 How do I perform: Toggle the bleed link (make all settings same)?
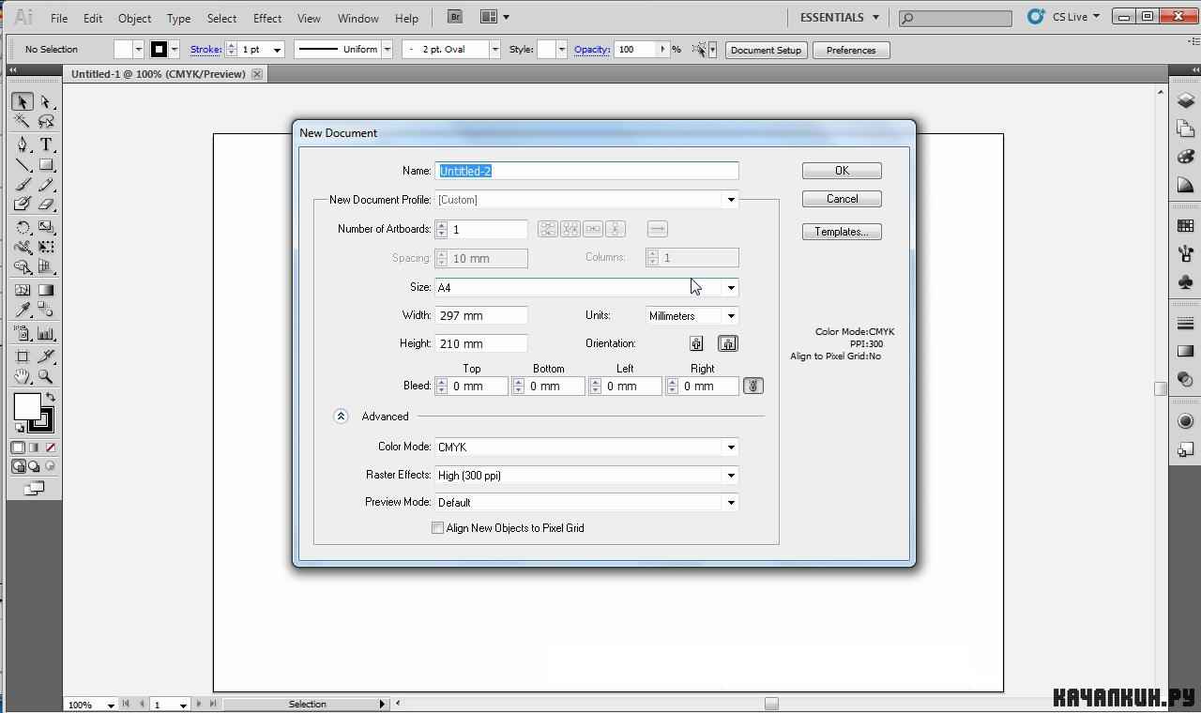coord(753,386)
